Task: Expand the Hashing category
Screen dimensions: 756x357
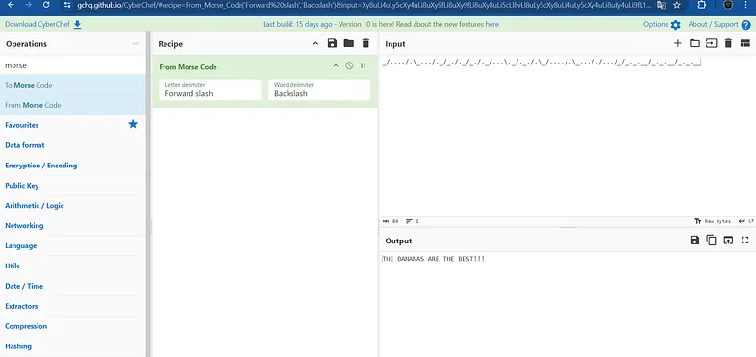Action: 73,346
